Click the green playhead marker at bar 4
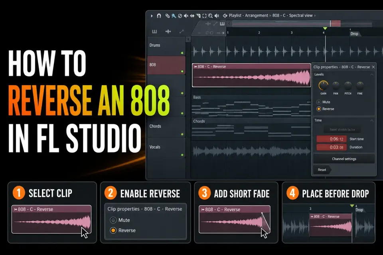 click(x=325, y=29)
